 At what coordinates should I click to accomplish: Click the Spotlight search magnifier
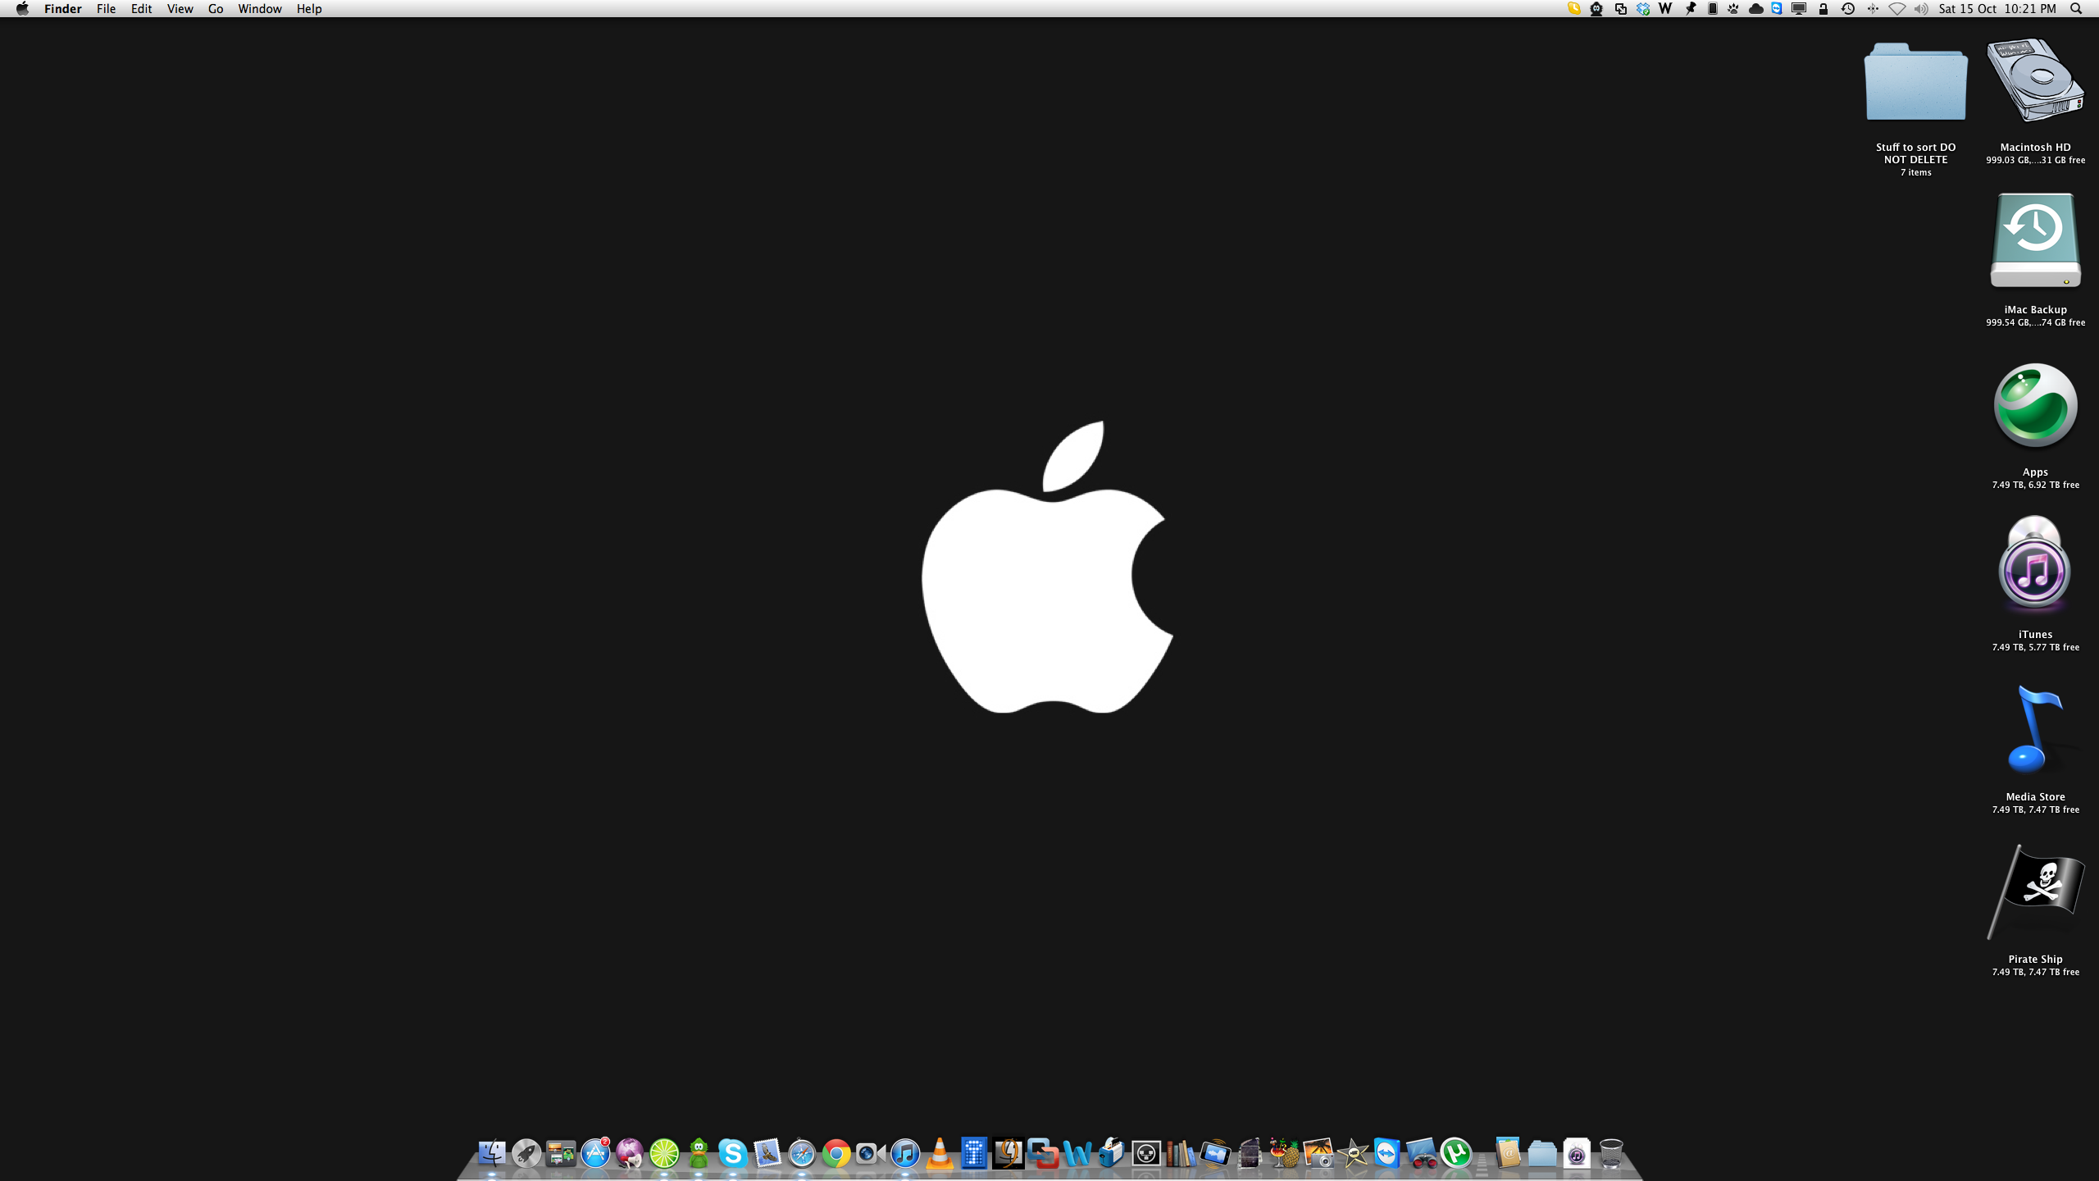[2076, 9]
